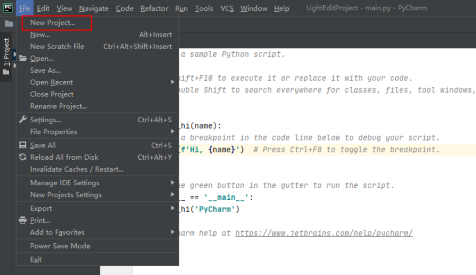The image size is (476, 275).
Task: Open the Edit menu
Action: point(43,8)
